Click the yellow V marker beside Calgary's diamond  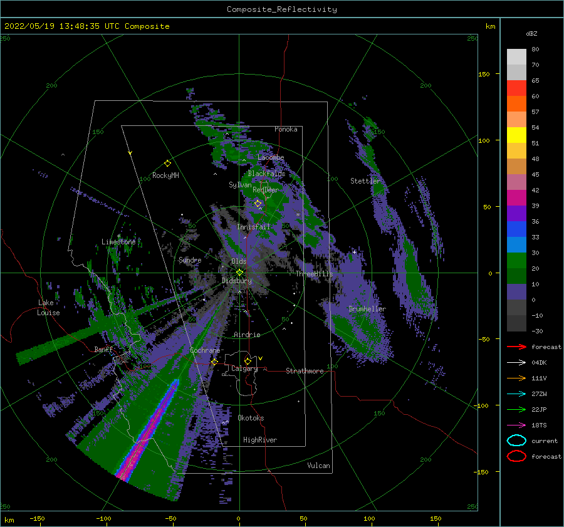[x=261, y=358]
